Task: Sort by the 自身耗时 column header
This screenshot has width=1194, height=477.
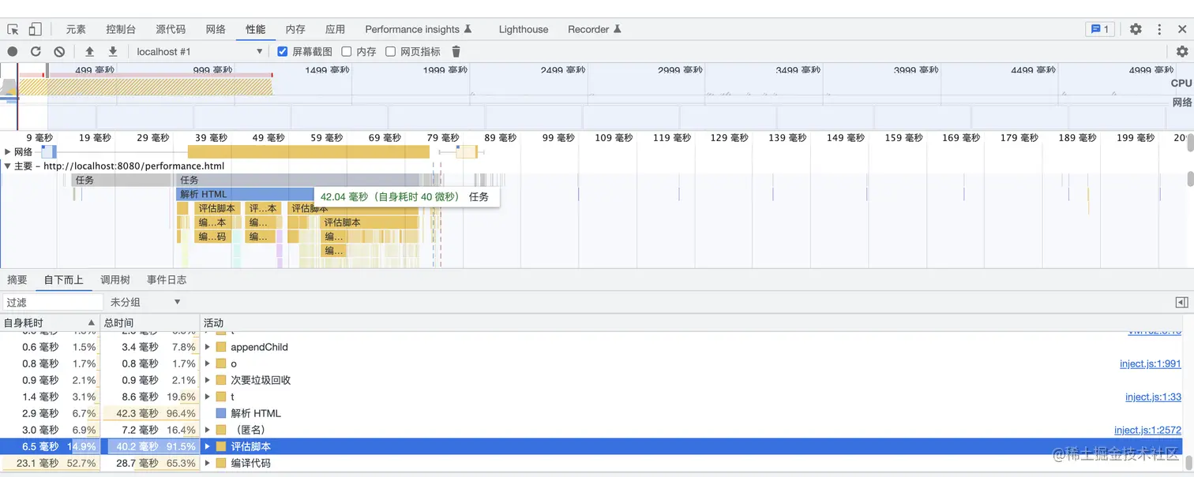Action: (x=50, y=322)
